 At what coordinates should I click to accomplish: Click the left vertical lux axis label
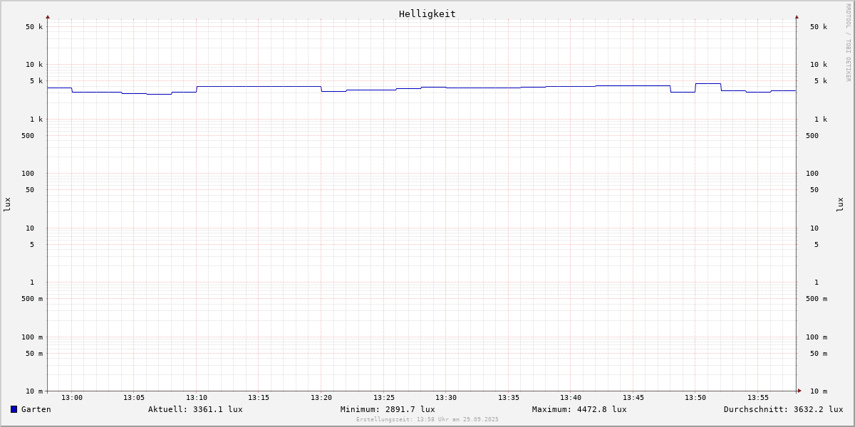[x=7, y=204]
